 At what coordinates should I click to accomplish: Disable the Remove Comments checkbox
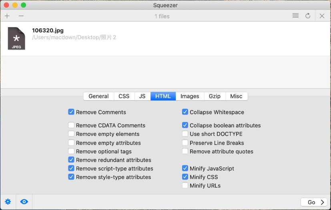coord(71,112)
